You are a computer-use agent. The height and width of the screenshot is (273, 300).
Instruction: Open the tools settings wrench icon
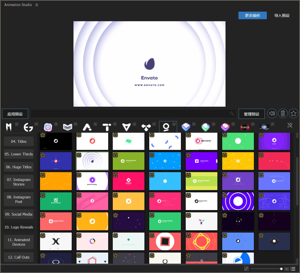(290, 125)
